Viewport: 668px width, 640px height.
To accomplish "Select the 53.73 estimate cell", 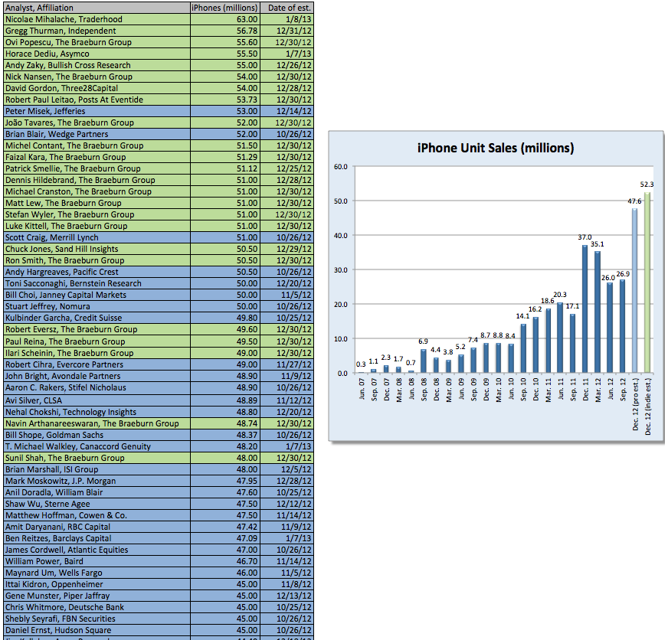I will point(225,100).
